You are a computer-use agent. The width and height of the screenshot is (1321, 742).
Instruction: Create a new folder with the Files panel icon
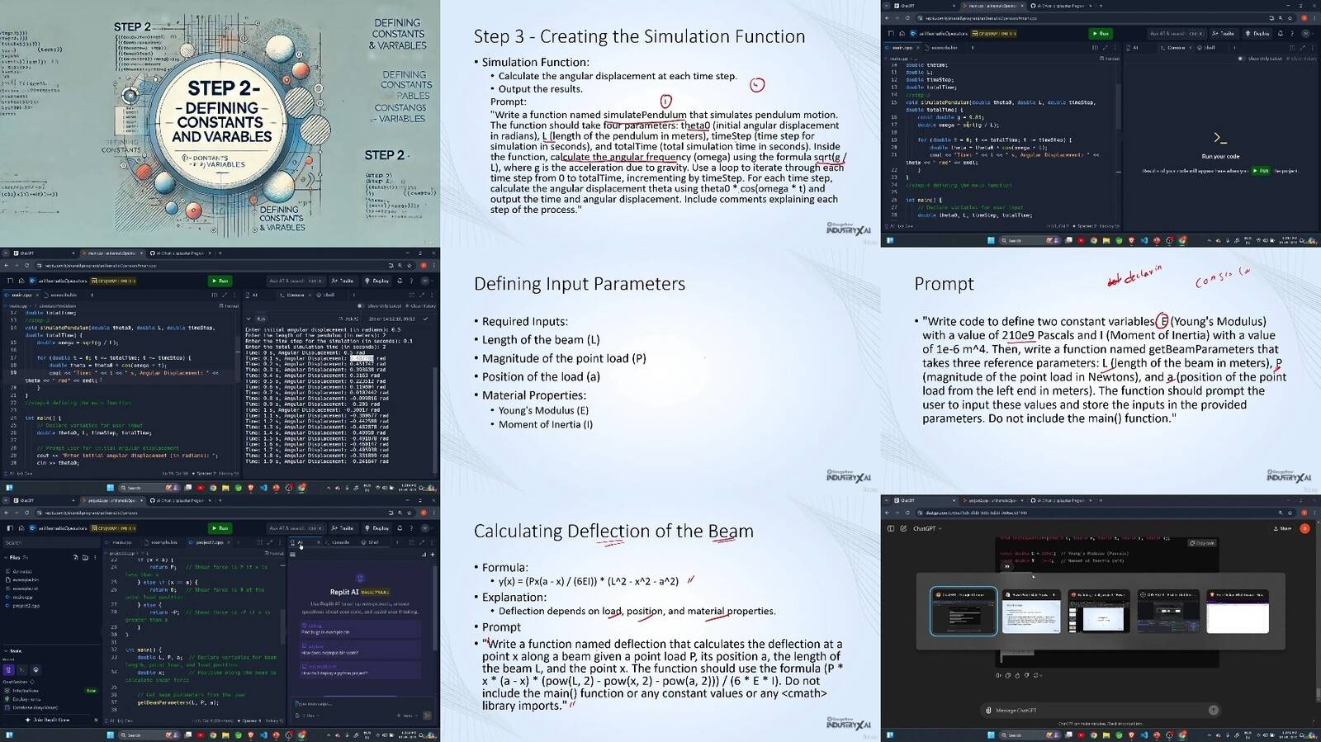(x=85, y=557)
